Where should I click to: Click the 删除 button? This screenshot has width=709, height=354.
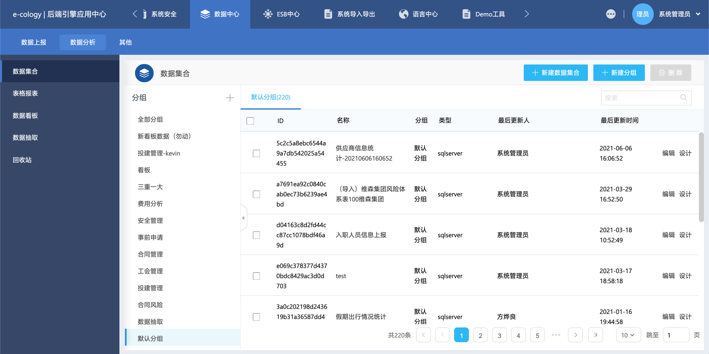(x=671, y=72)
